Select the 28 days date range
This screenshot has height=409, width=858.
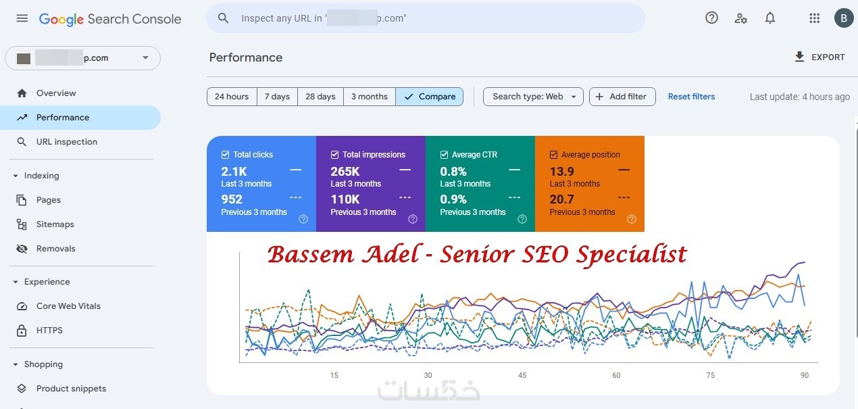320,97
